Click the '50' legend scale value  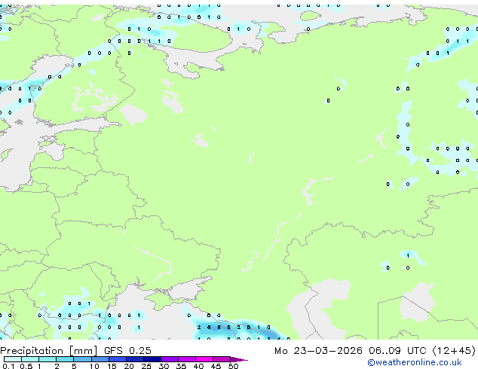pyautogui.click(x=234, y=366)
